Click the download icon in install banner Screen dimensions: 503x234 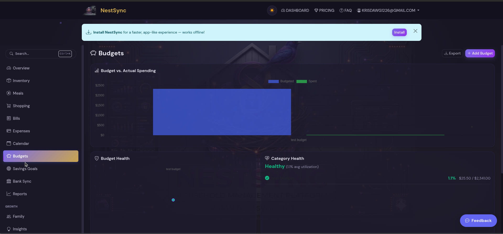coord(89,32)
